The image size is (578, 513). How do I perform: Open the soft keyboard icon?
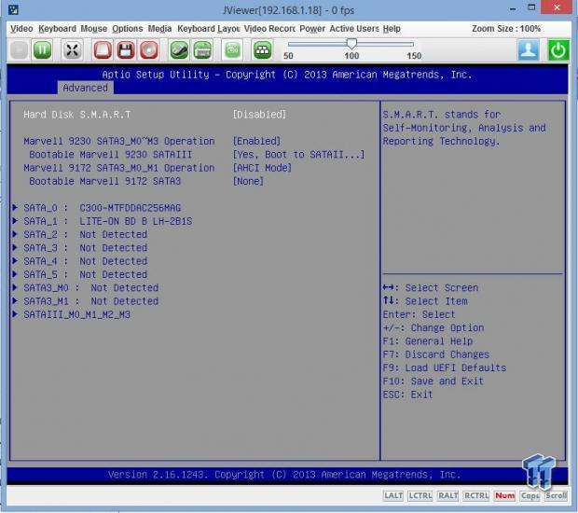pyautogui.click(x=202, y=49)
